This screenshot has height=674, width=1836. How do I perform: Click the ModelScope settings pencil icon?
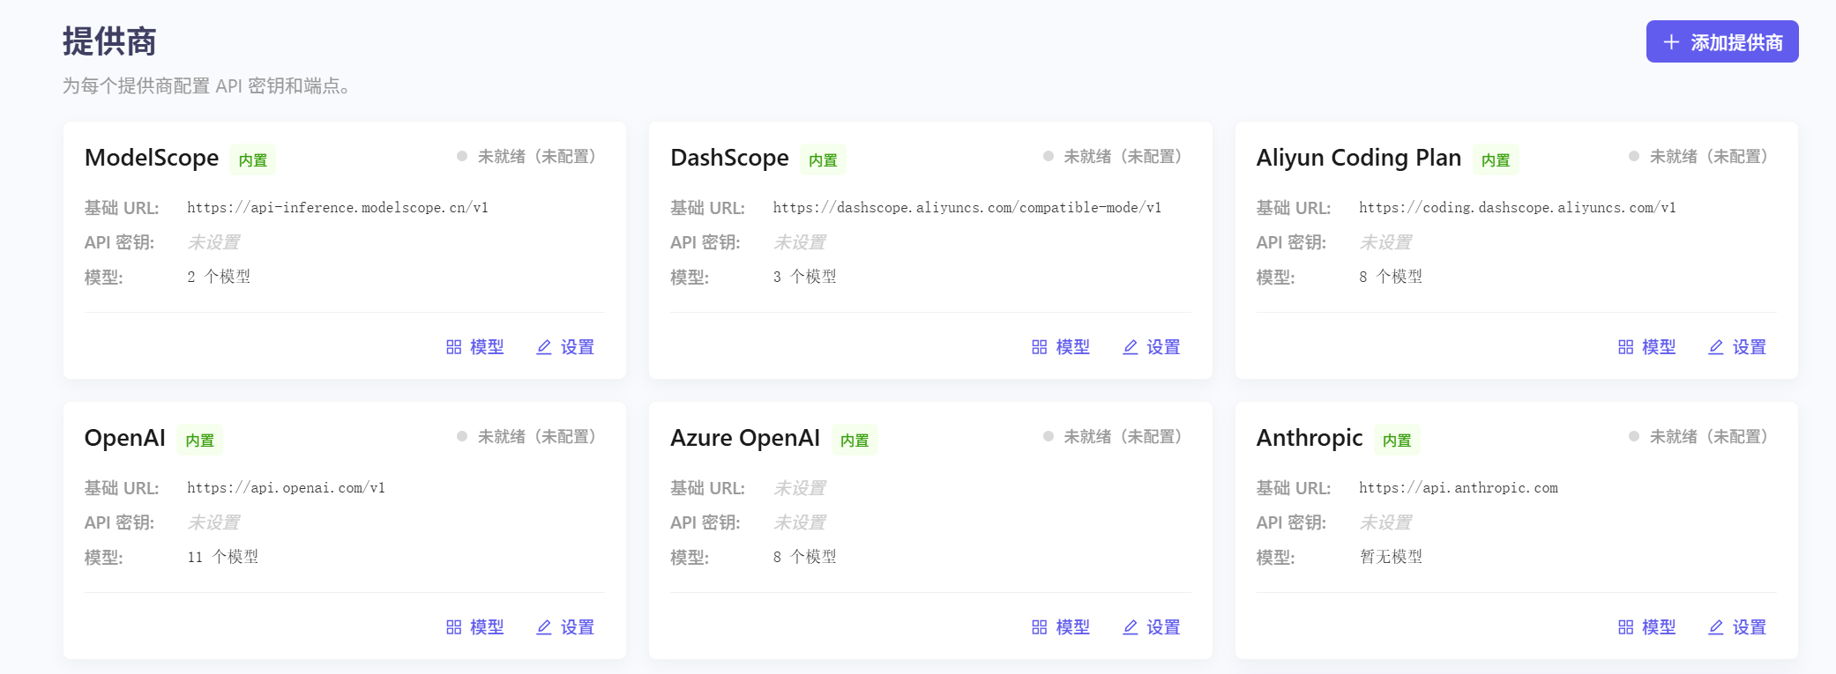[x=544, y=347]
